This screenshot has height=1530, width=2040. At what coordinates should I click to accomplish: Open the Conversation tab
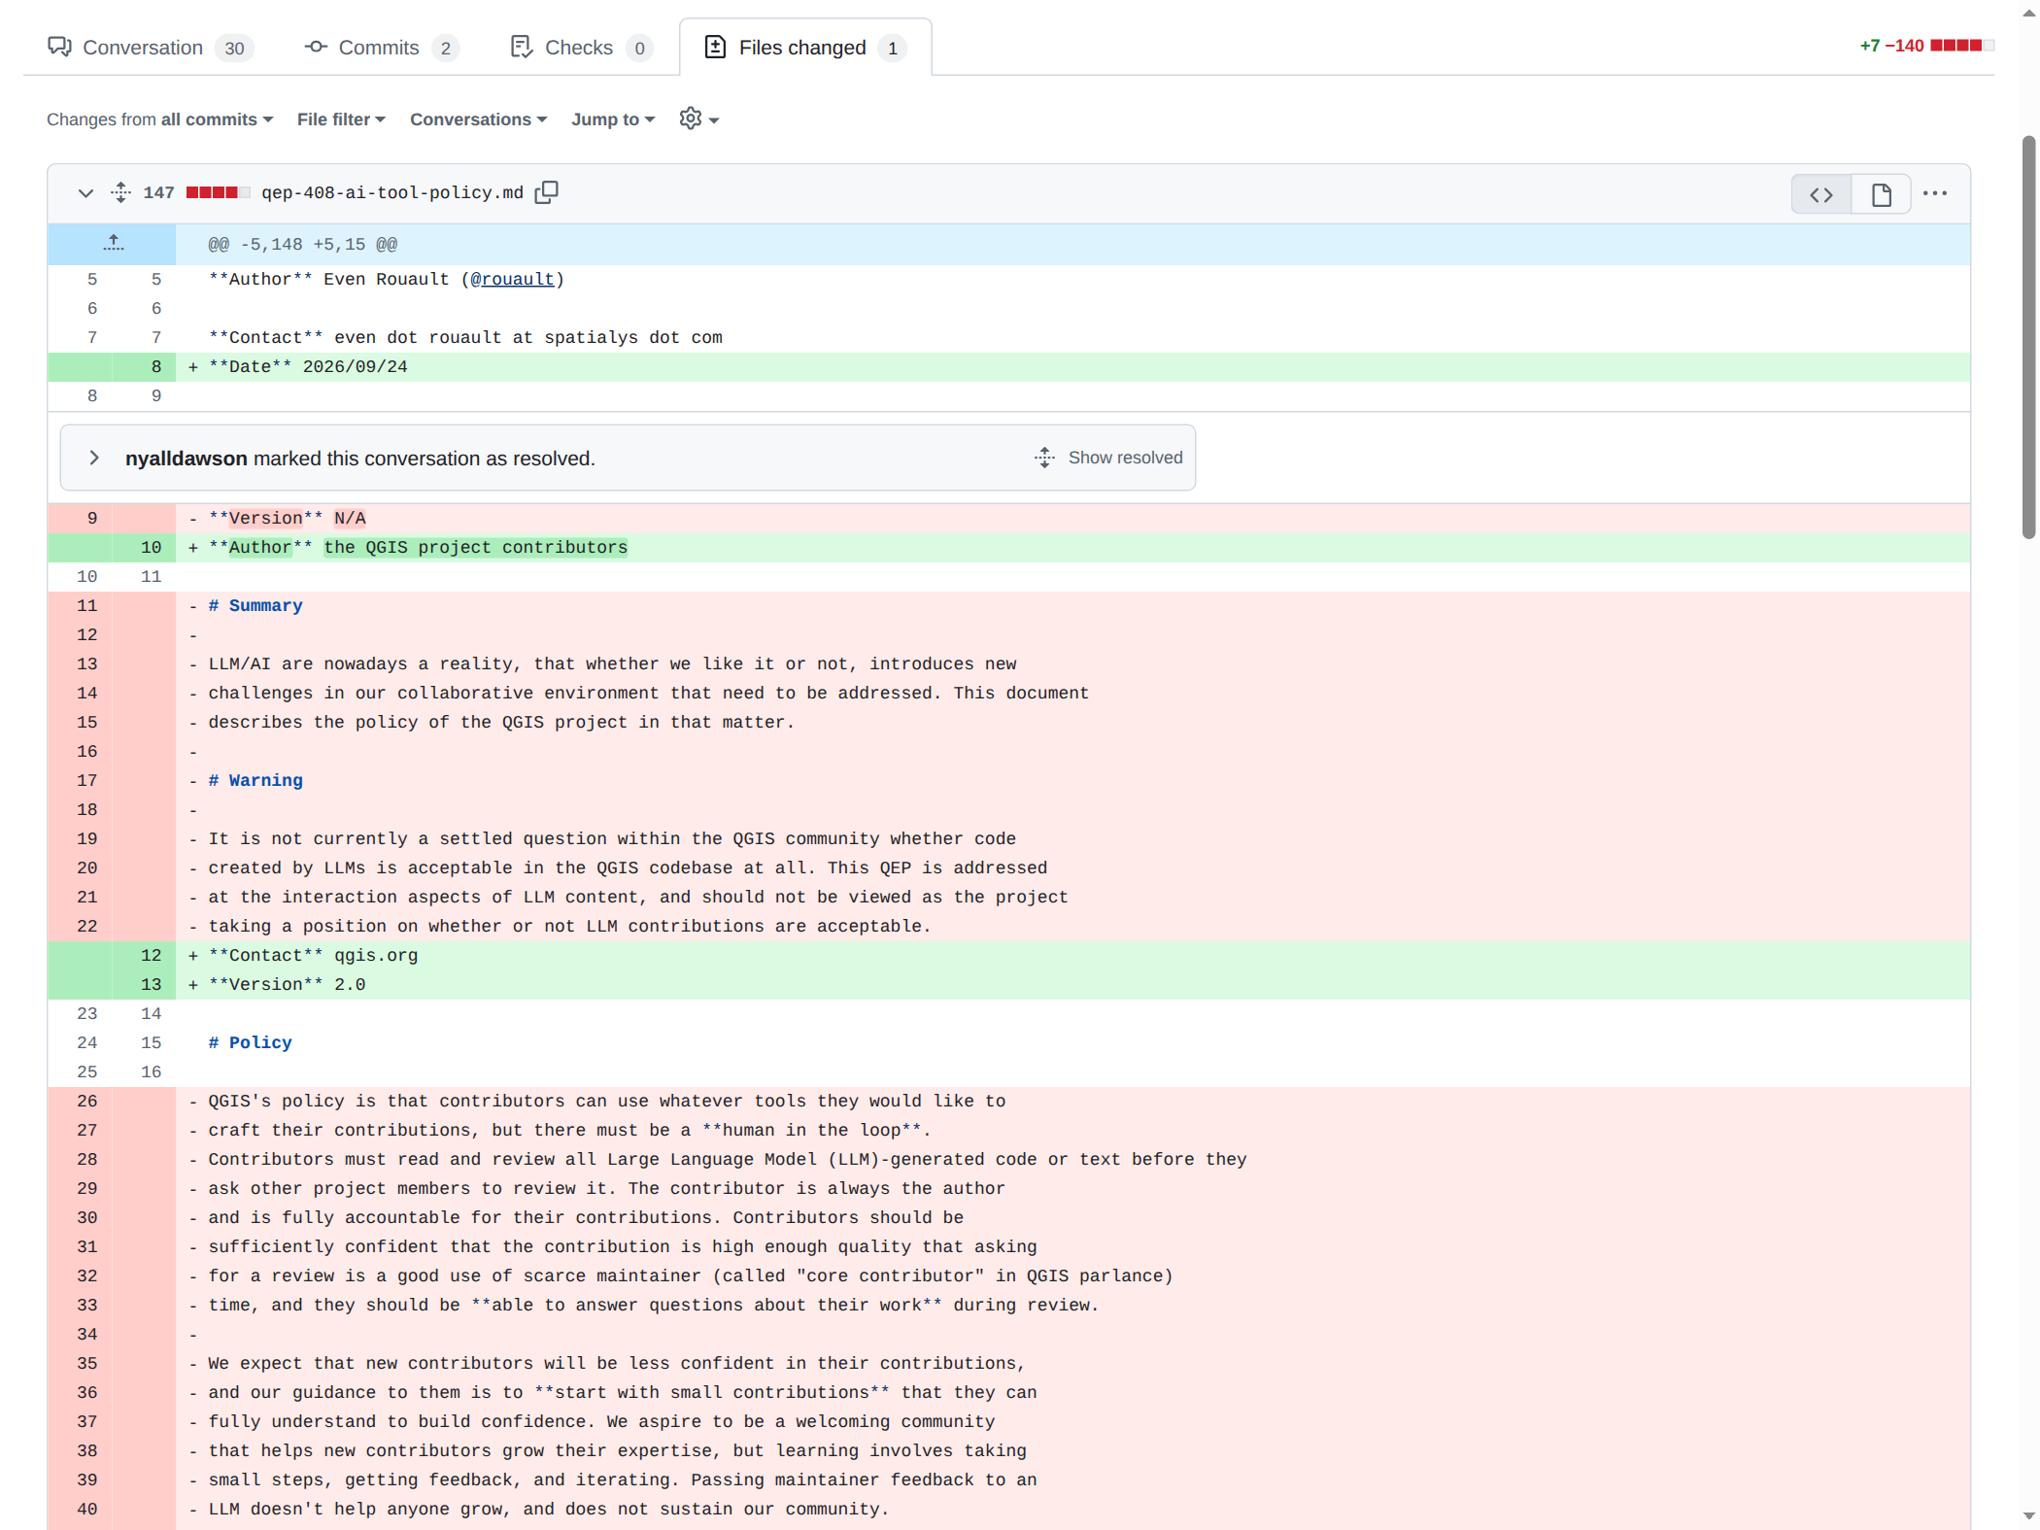point(151,47)
